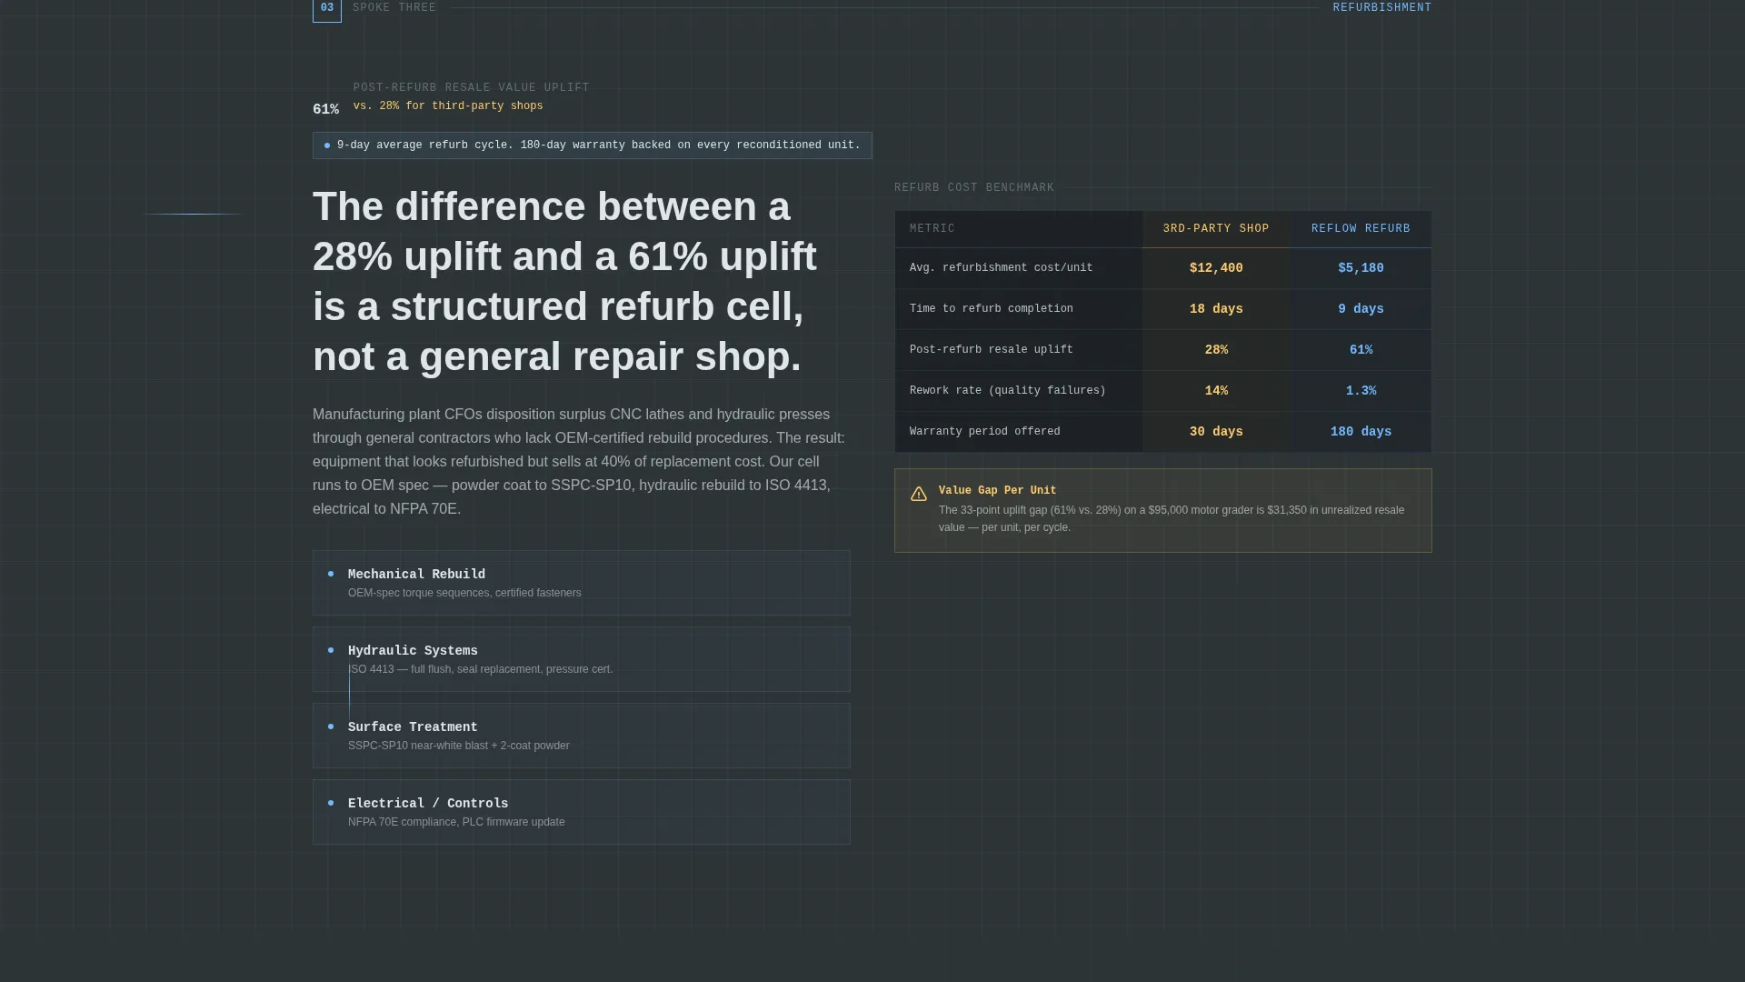Select the Electrical / Controls card
The height and width of the screenshot is (982, 1745).
[582, 812]
